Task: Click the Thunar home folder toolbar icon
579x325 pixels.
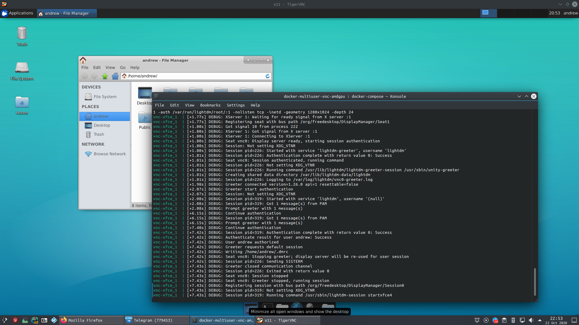Action: click(115, 76)
